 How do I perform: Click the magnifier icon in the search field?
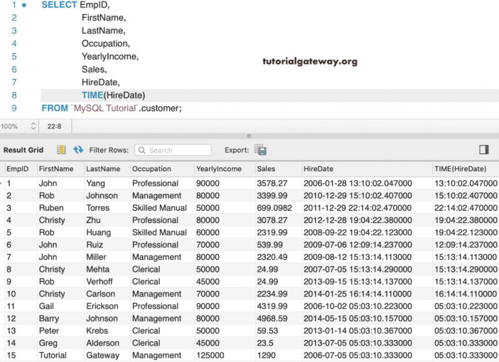143,150
